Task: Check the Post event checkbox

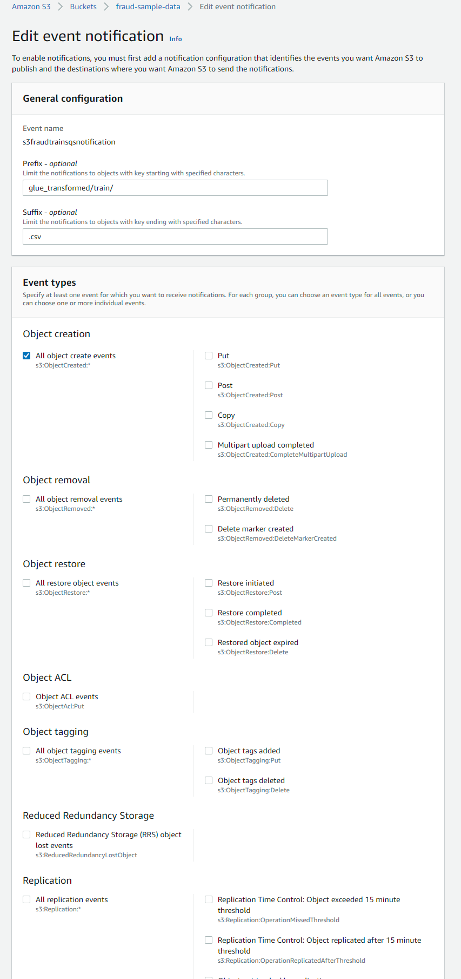Action: click(x=209, y=385)
